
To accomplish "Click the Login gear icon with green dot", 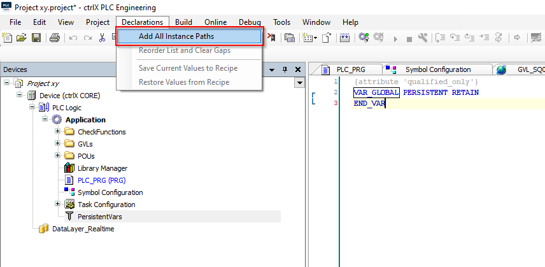I will [x=364, y=37].
